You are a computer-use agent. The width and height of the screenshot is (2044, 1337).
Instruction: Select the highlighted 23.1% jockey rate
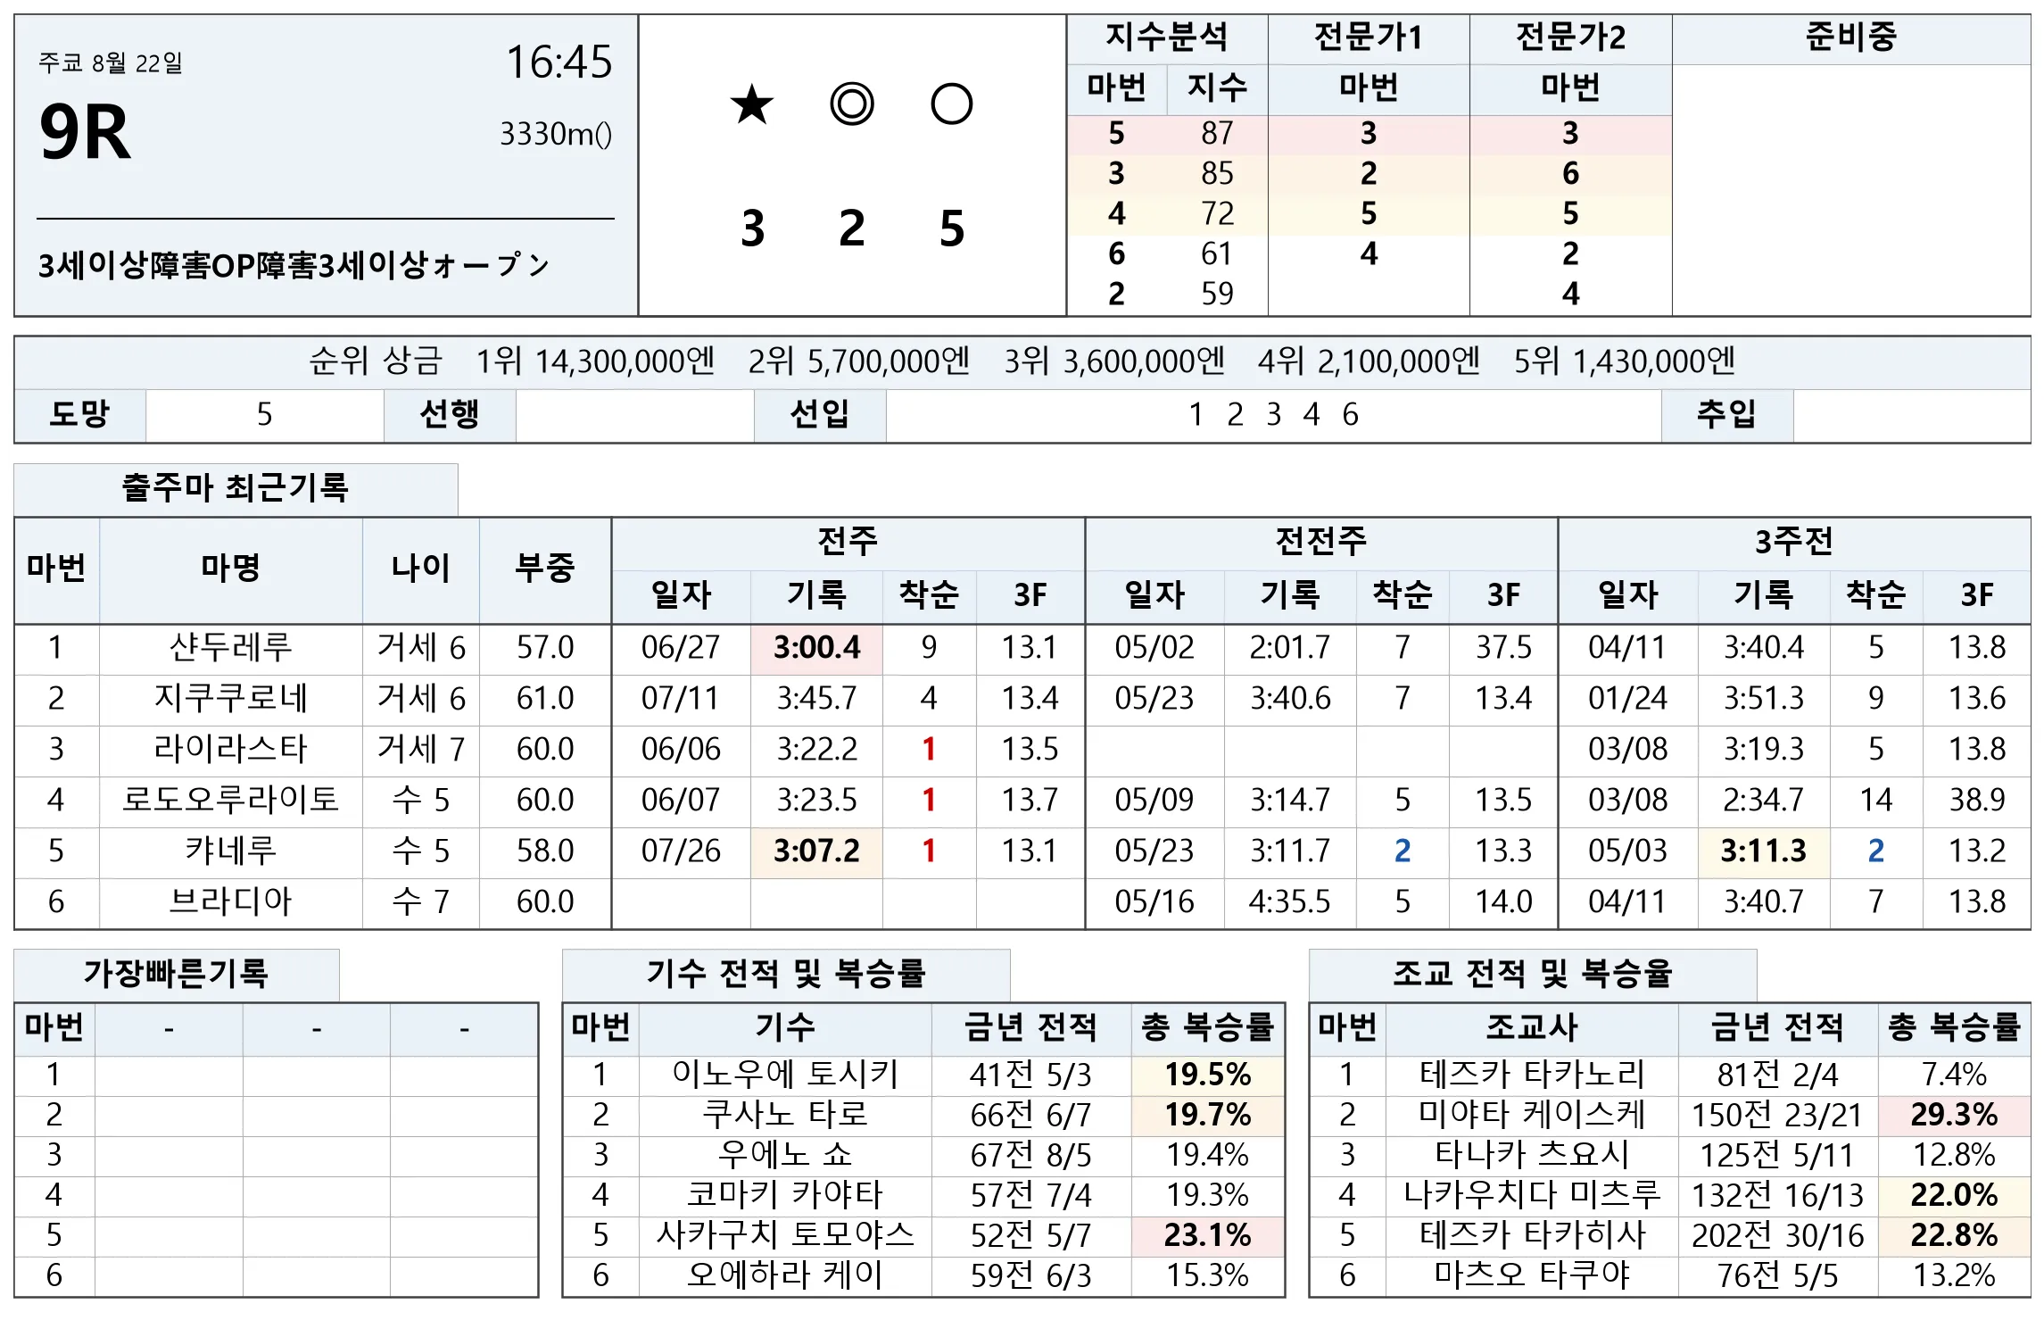pyautogui.click(x=1208, y=1235)
